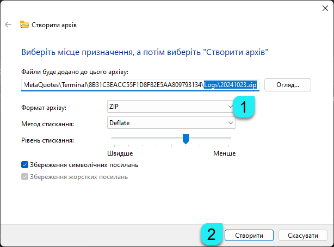Toggle symbolic links preservation checkbox
This screenshot has width=334, height=247.
[x=24, y=165]
